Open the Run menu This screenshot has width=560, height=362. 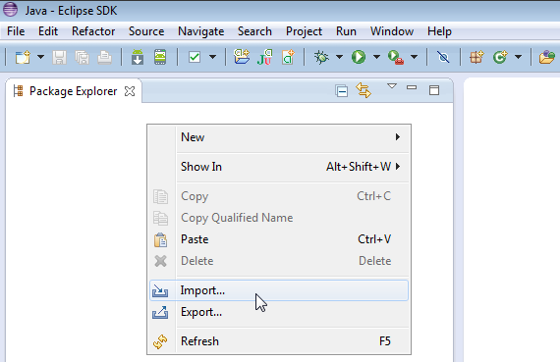tap(346, 31)
